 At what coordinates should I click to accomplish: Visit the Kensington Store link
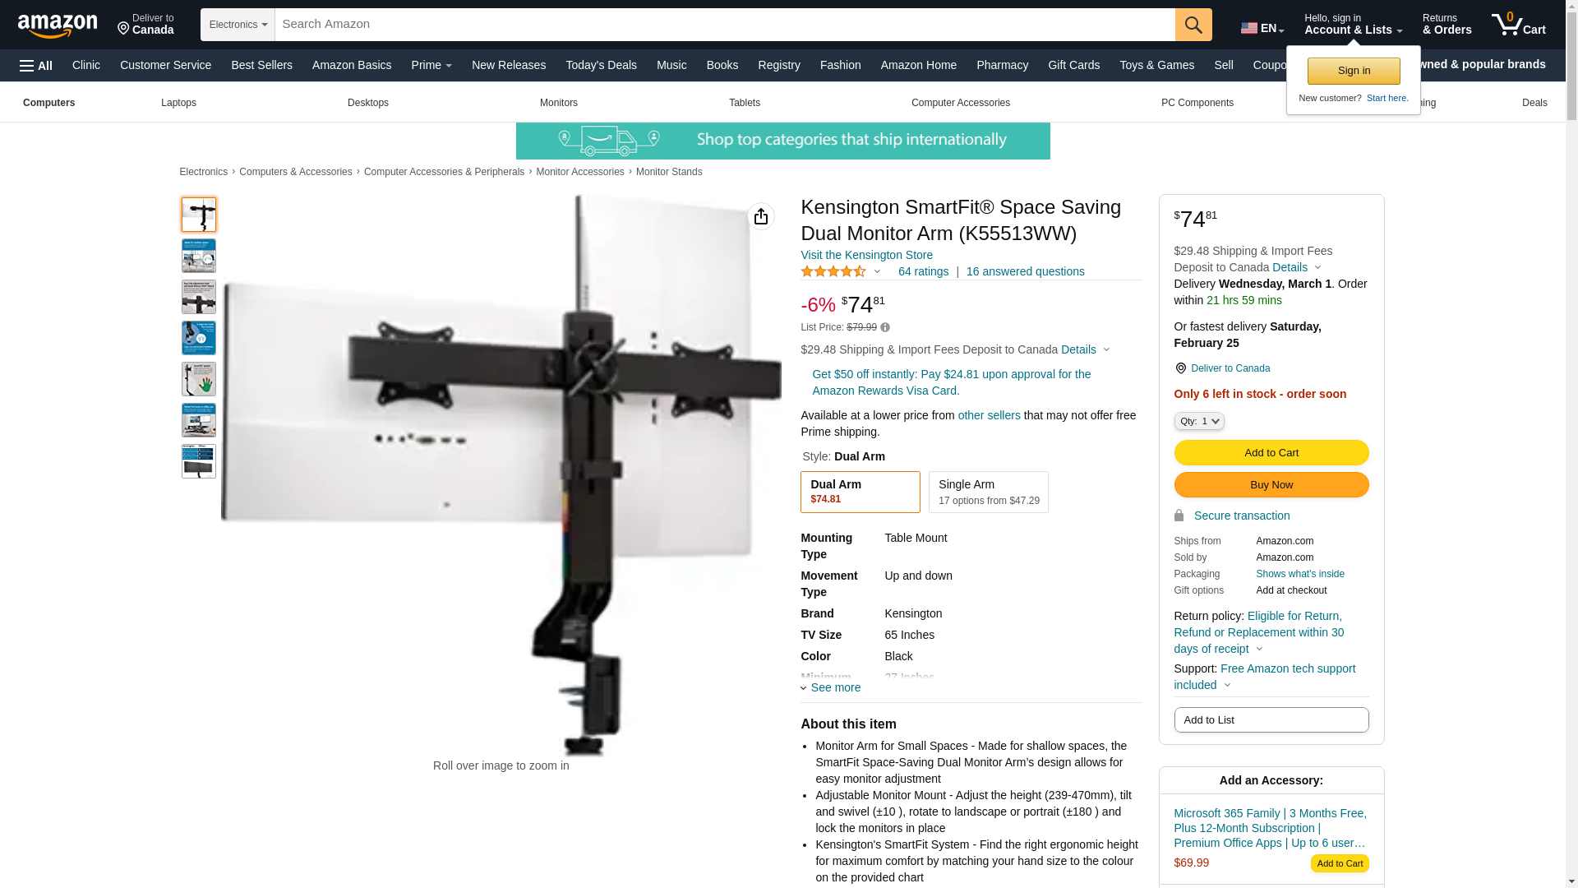[x=866, y=255]
